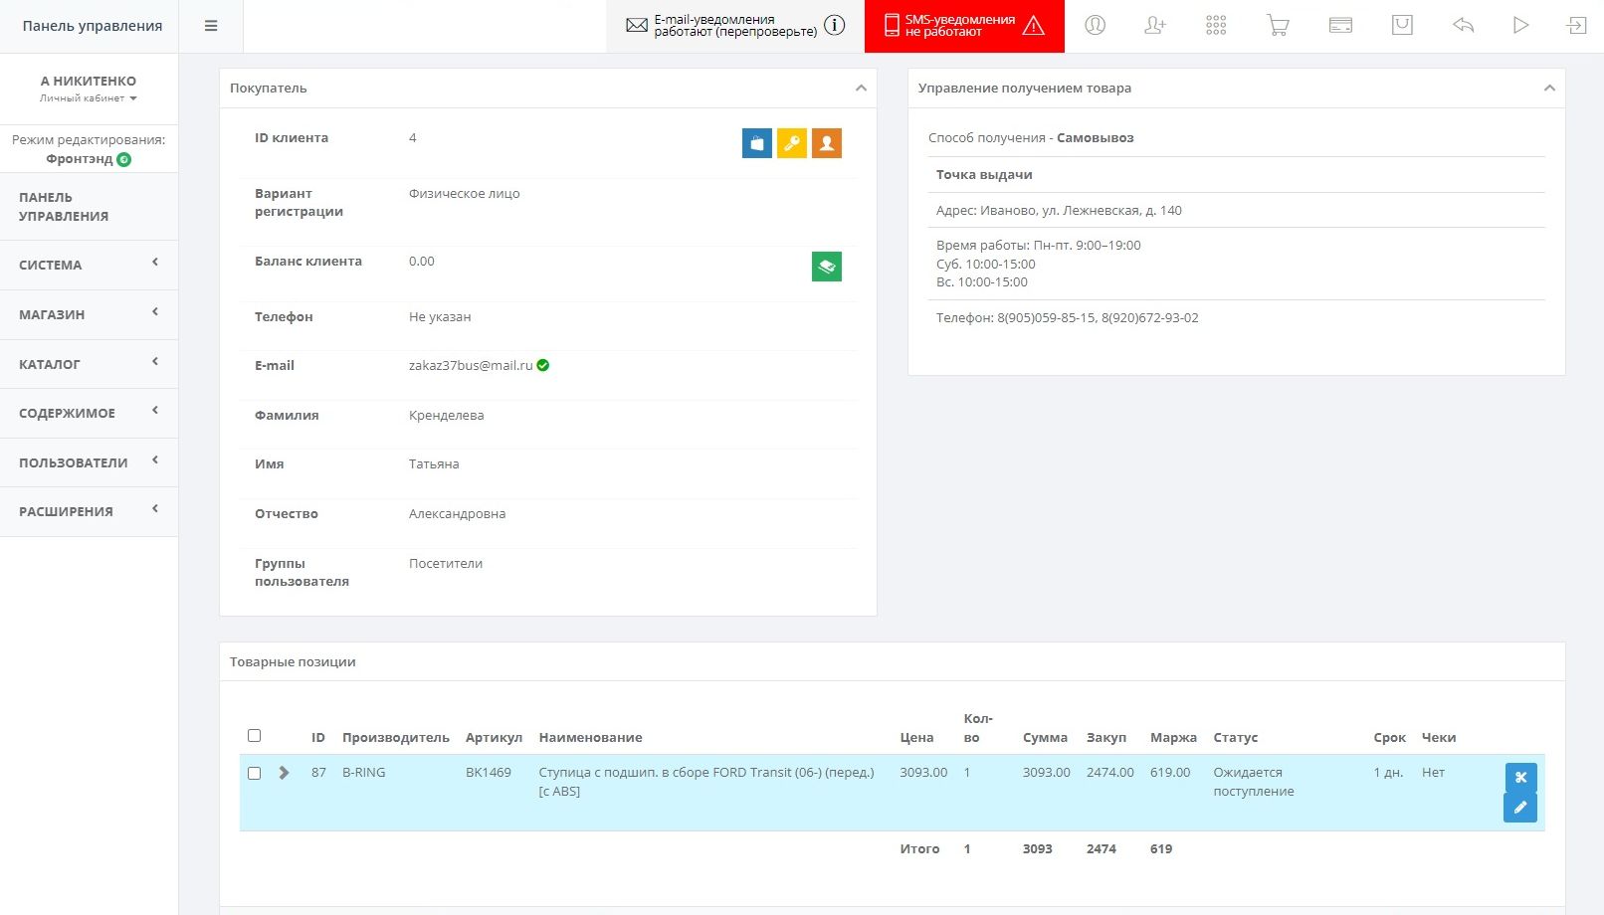
Task: Toggle the hamburger sidebar menu button
Action: coord(211,26)
